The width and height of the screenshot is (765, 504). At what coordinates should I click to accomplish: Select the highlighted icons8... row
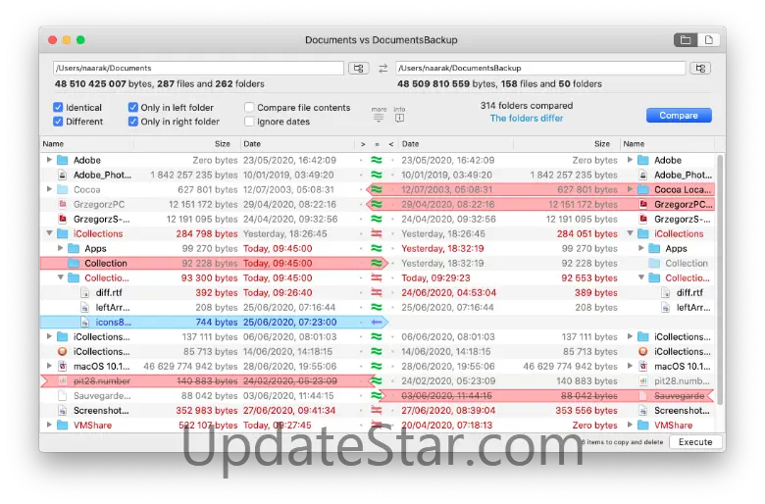point(213,322)
